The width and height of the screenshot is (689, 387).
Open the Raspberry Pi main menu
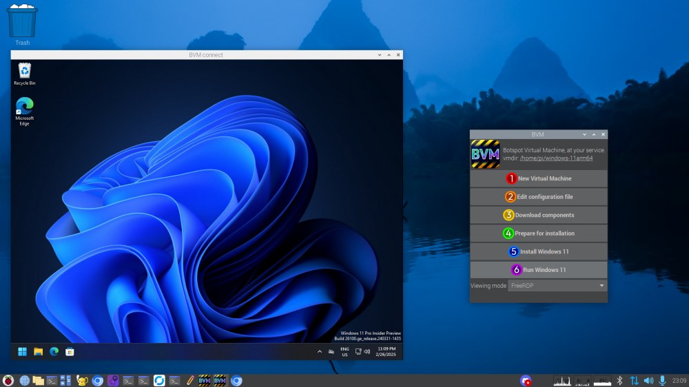[8, 380]
